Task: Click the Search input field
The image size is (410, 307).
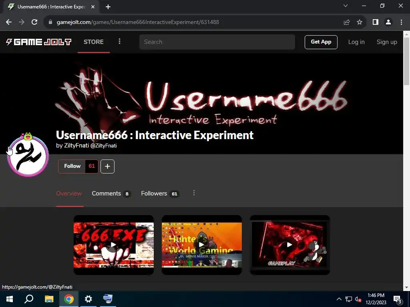Action: click(x=217, y=42)
